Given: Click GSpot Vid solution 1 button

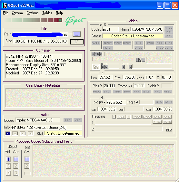Looking at the screenshot, I should [8, 159].
